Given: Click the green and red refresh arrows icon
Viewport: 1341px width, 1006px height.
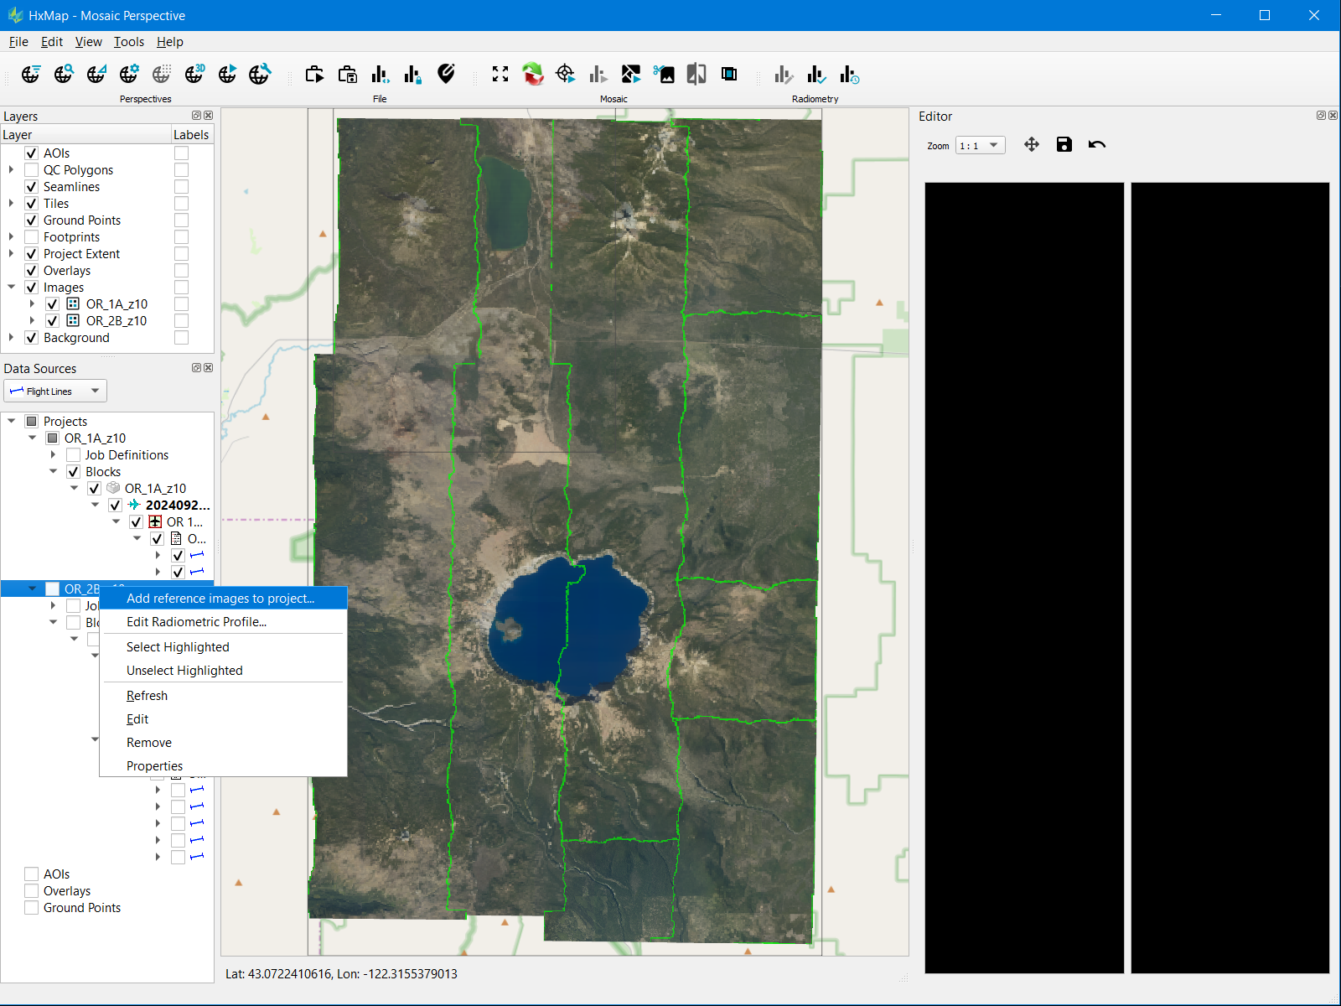Looking at the screenshot, I should pos(533,75).
